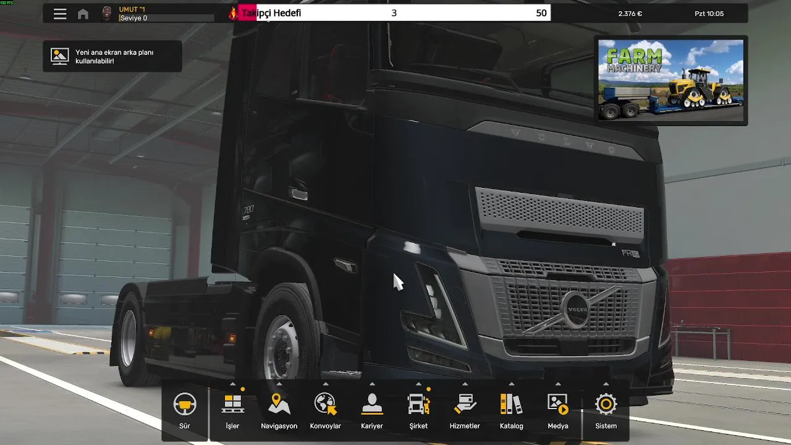Expand the arrow above Şirket
Image resolution: width=791 pixels, height=445 pixels.
click(x=418, y=384)
